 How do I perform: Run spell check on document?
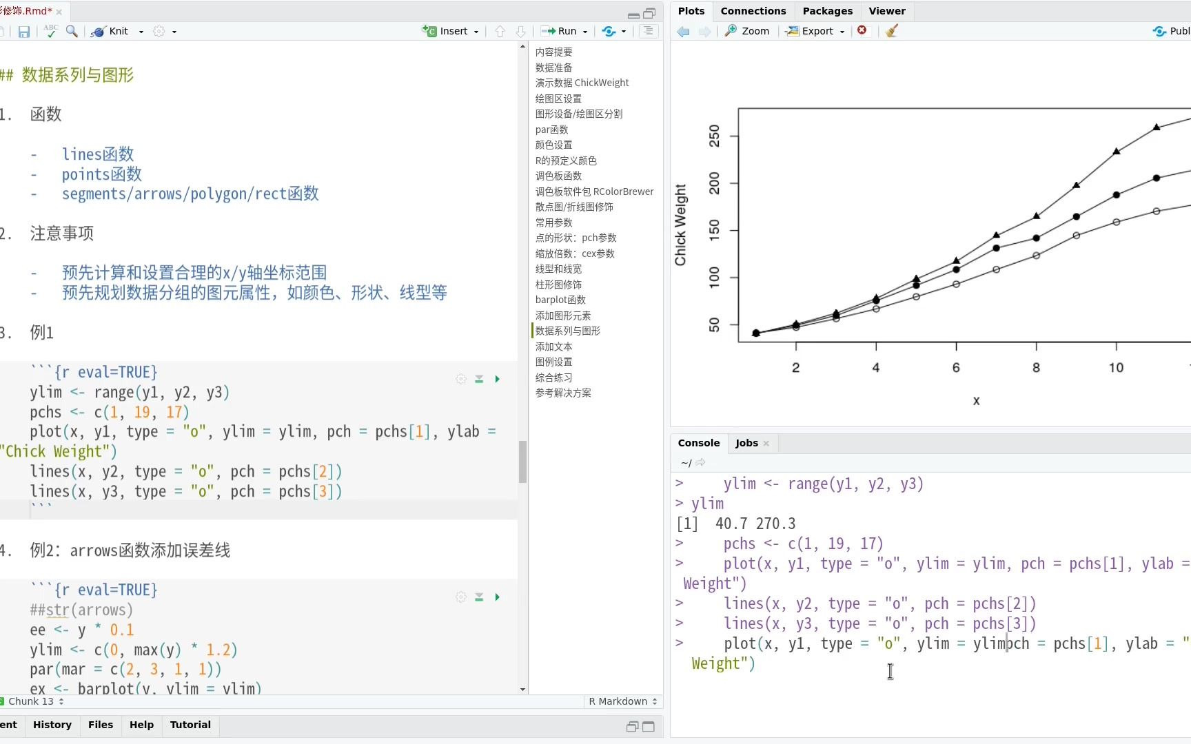pos(50,31)
